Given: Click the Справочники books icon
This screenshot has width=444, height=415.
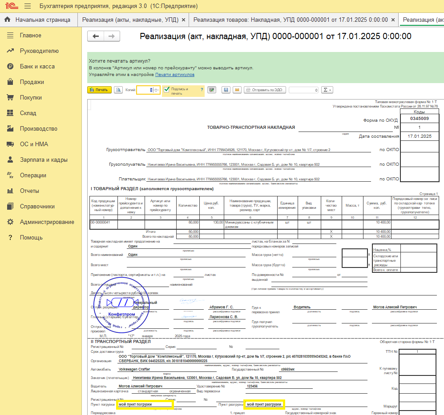Looking at the screenshot, I should [10, 206].
